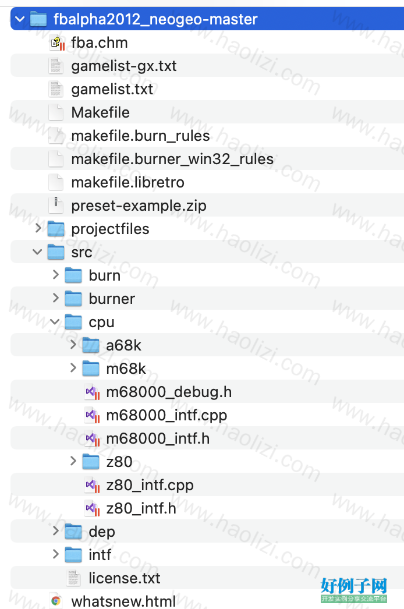Click the cpu folder icon
This screenshot has width=404, height=609.
pyautogui.click(x=73, y=322)
